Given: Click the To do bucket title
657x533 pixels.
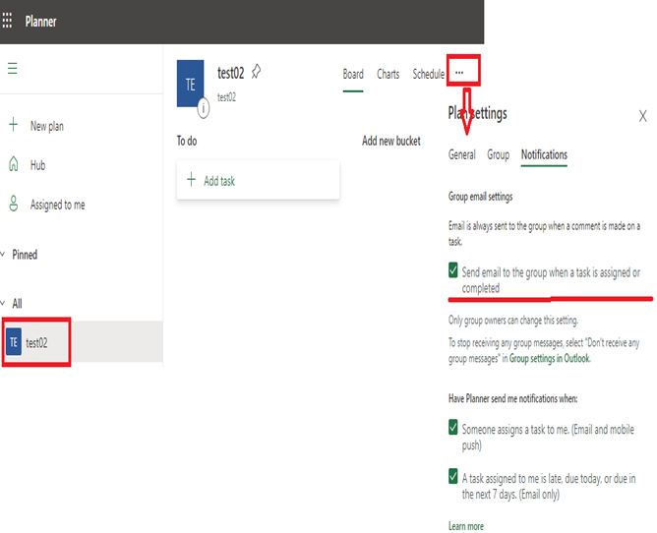Looking at the screenshot, I should [187, 141].
